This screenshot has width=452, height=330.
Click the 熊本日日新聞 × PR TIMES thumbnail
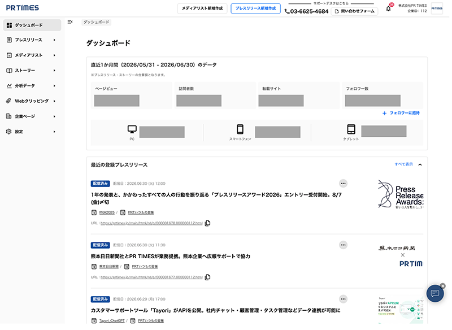coord(401,256)
